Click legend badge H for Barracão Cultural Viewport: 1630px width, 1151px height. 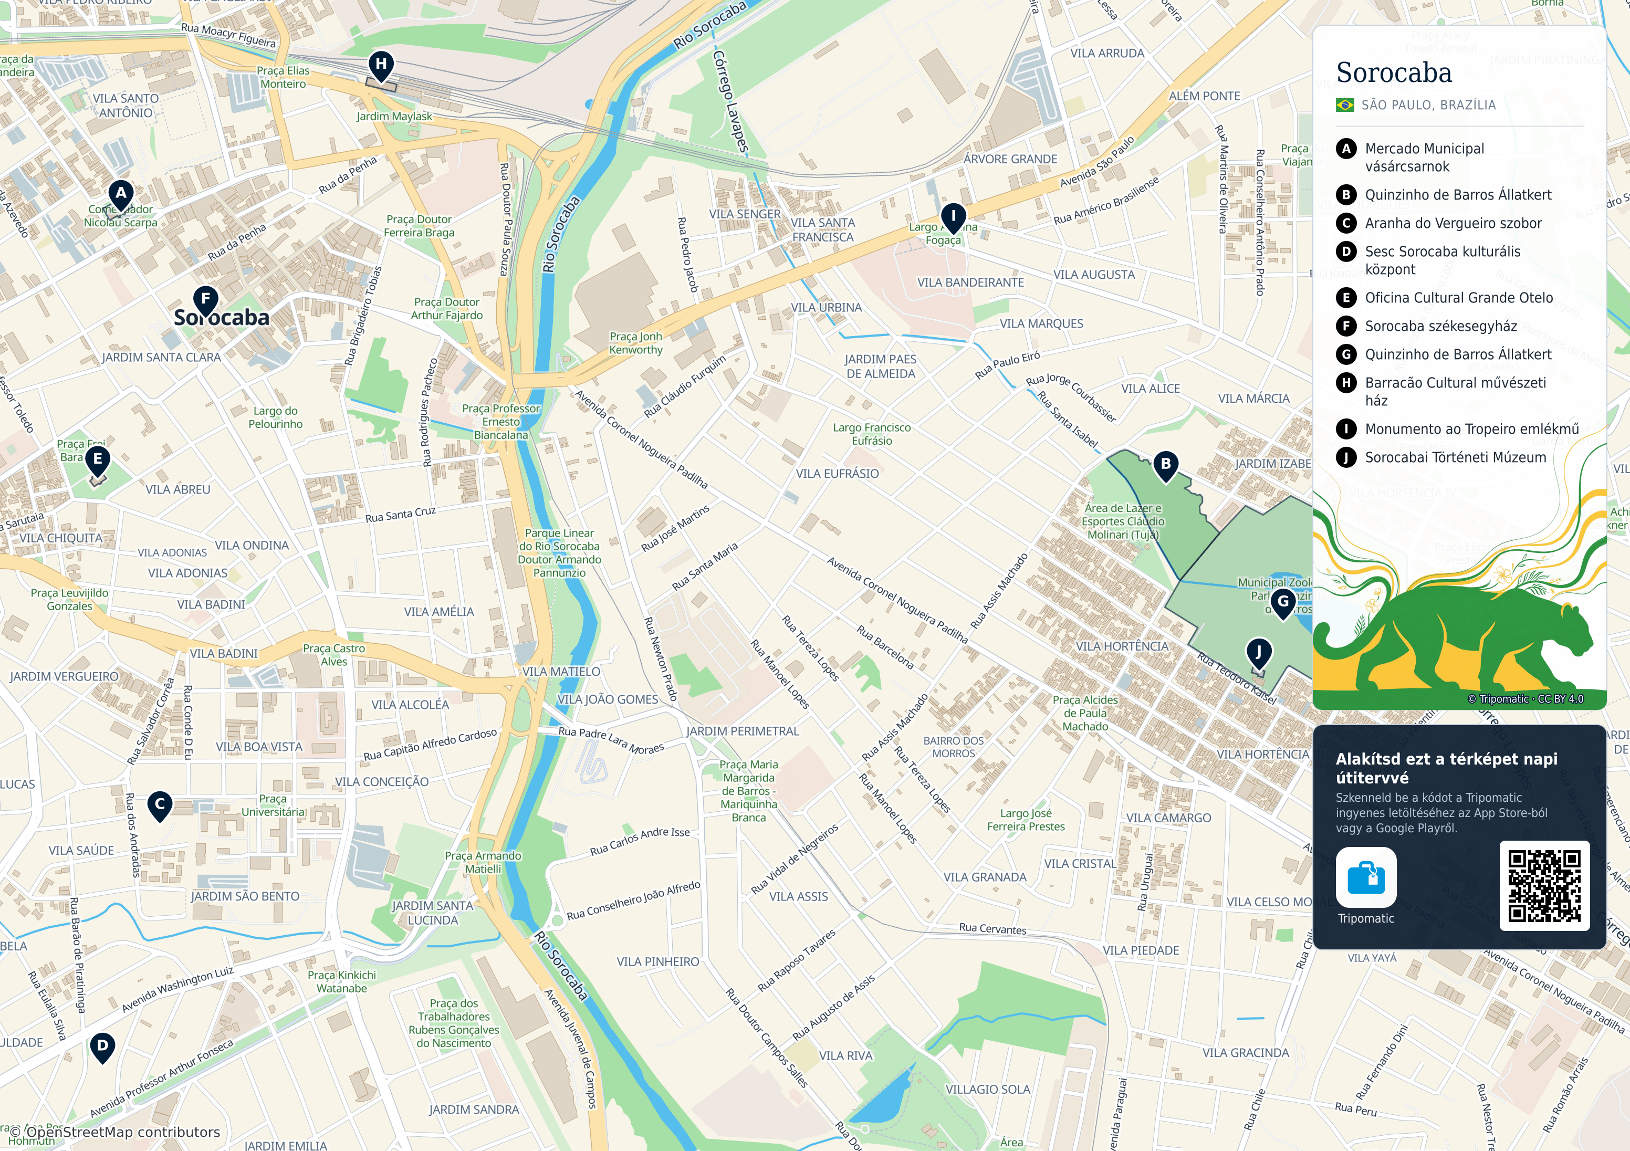pos(1346,383)
